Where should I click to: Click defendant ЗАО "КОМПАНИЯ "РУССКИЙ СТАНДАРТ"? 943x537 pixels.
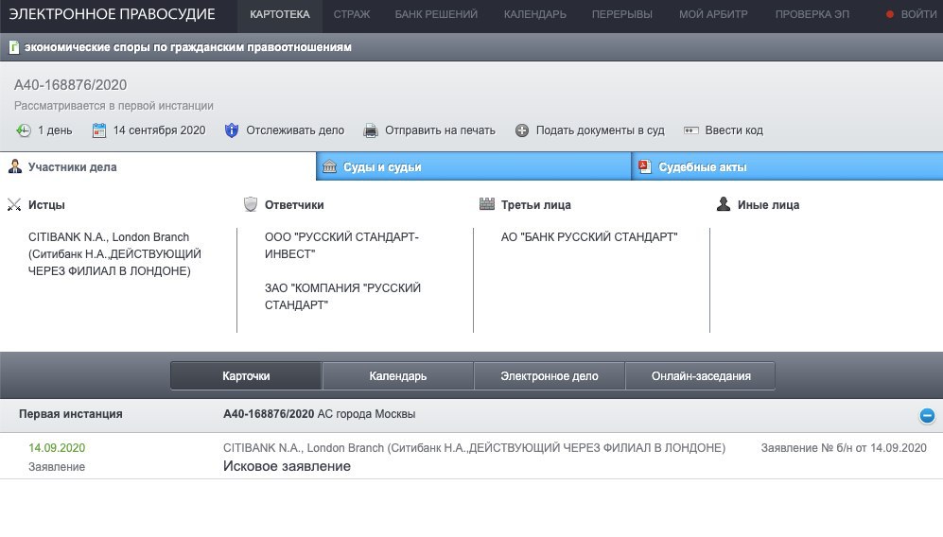coord(342,297)
